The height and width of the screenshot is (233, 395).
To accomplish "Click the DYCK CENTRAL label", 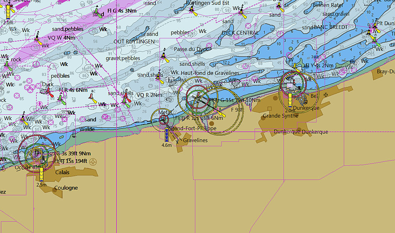I will point(240,33).
